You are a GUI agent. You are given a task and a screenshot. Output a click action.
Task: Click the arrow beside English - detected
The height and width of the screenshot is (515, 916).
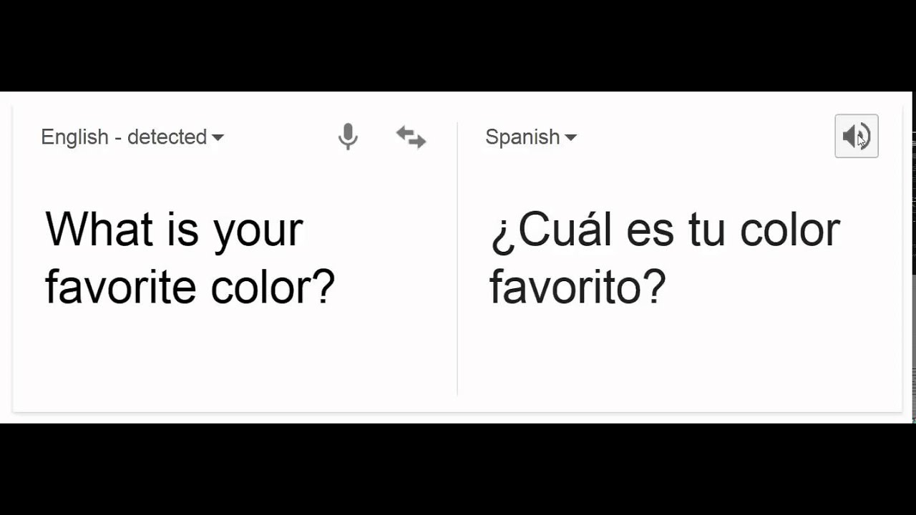pyautogui.click(x=218, y=137)
